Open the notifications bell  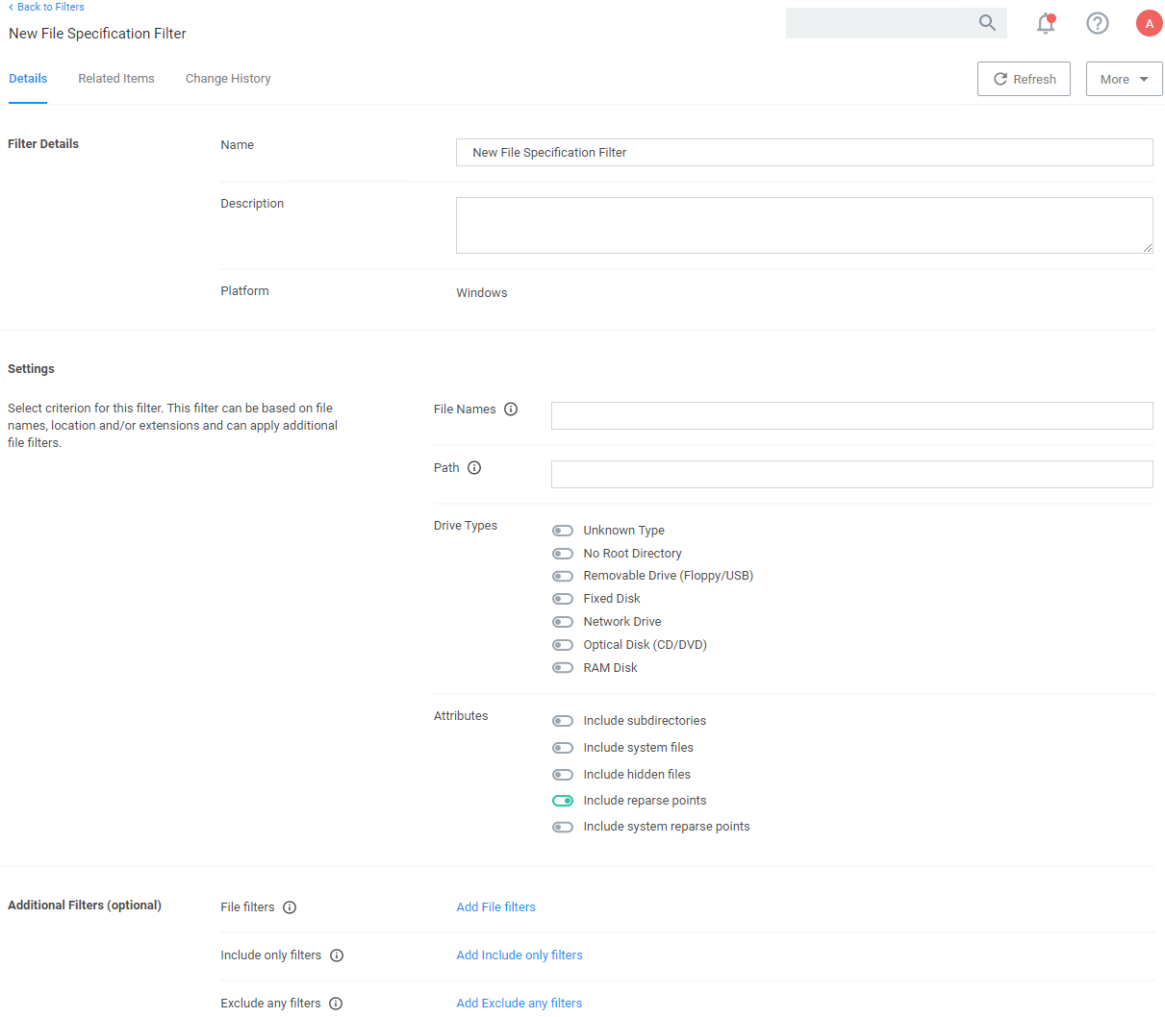pos(1046,23)
